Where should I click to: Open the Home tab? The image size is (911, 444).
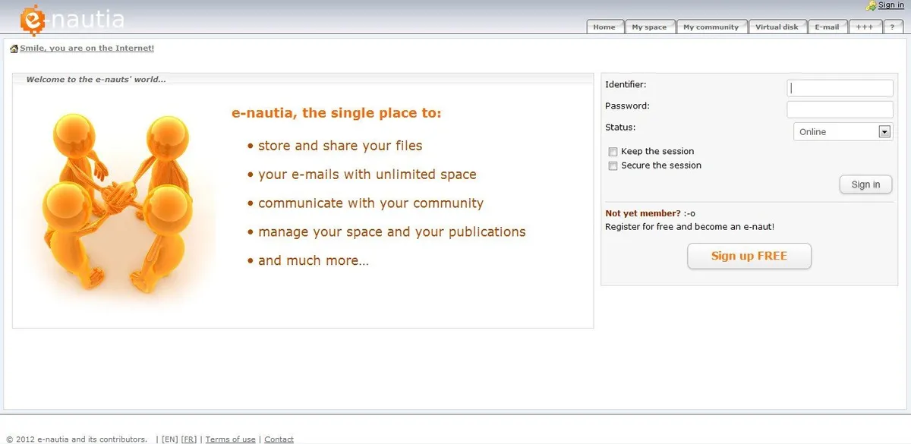click(x=605, y=27)
